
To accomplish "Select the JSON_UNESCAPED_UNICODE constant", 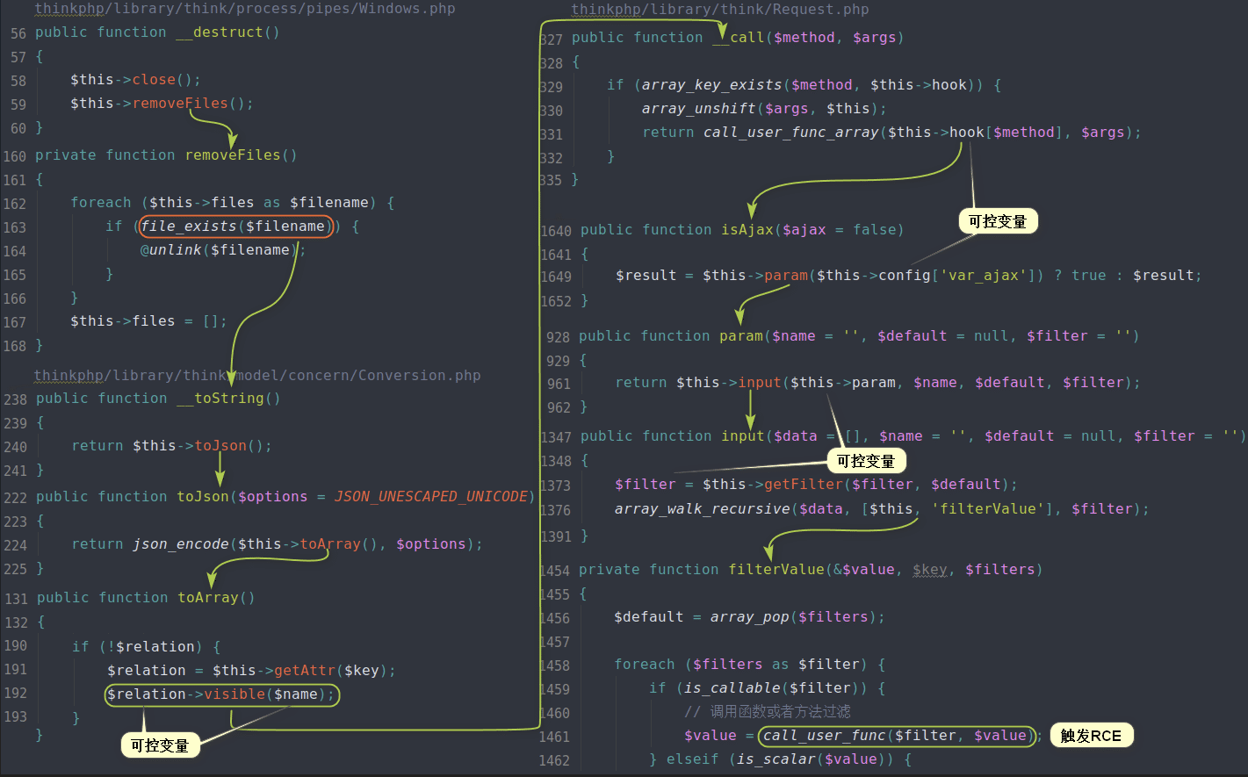I will point(430,497).
